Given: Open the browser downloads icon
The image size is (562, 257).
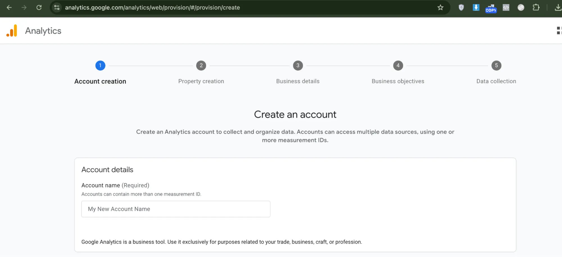Looking at the screenshot, I should click(x=558, y=8).
